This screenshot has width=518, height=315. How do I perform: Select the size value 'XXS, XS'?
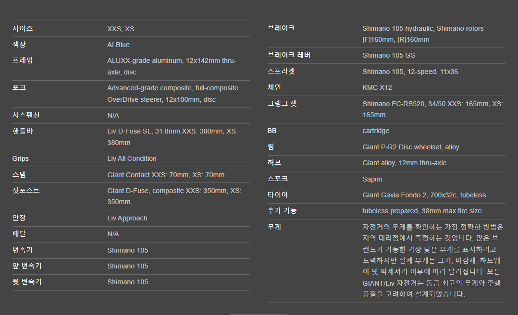(x=121, y=29)
